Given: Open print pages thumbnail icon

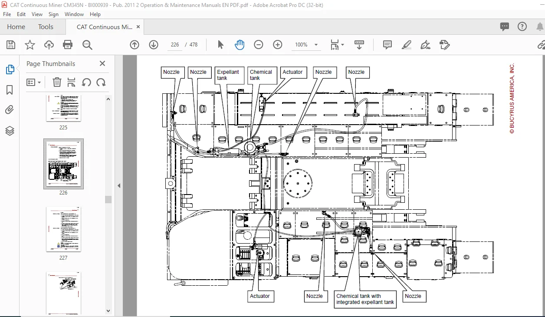Looking at the screenshot, I should pyautogui.click(x=72, y=82).
